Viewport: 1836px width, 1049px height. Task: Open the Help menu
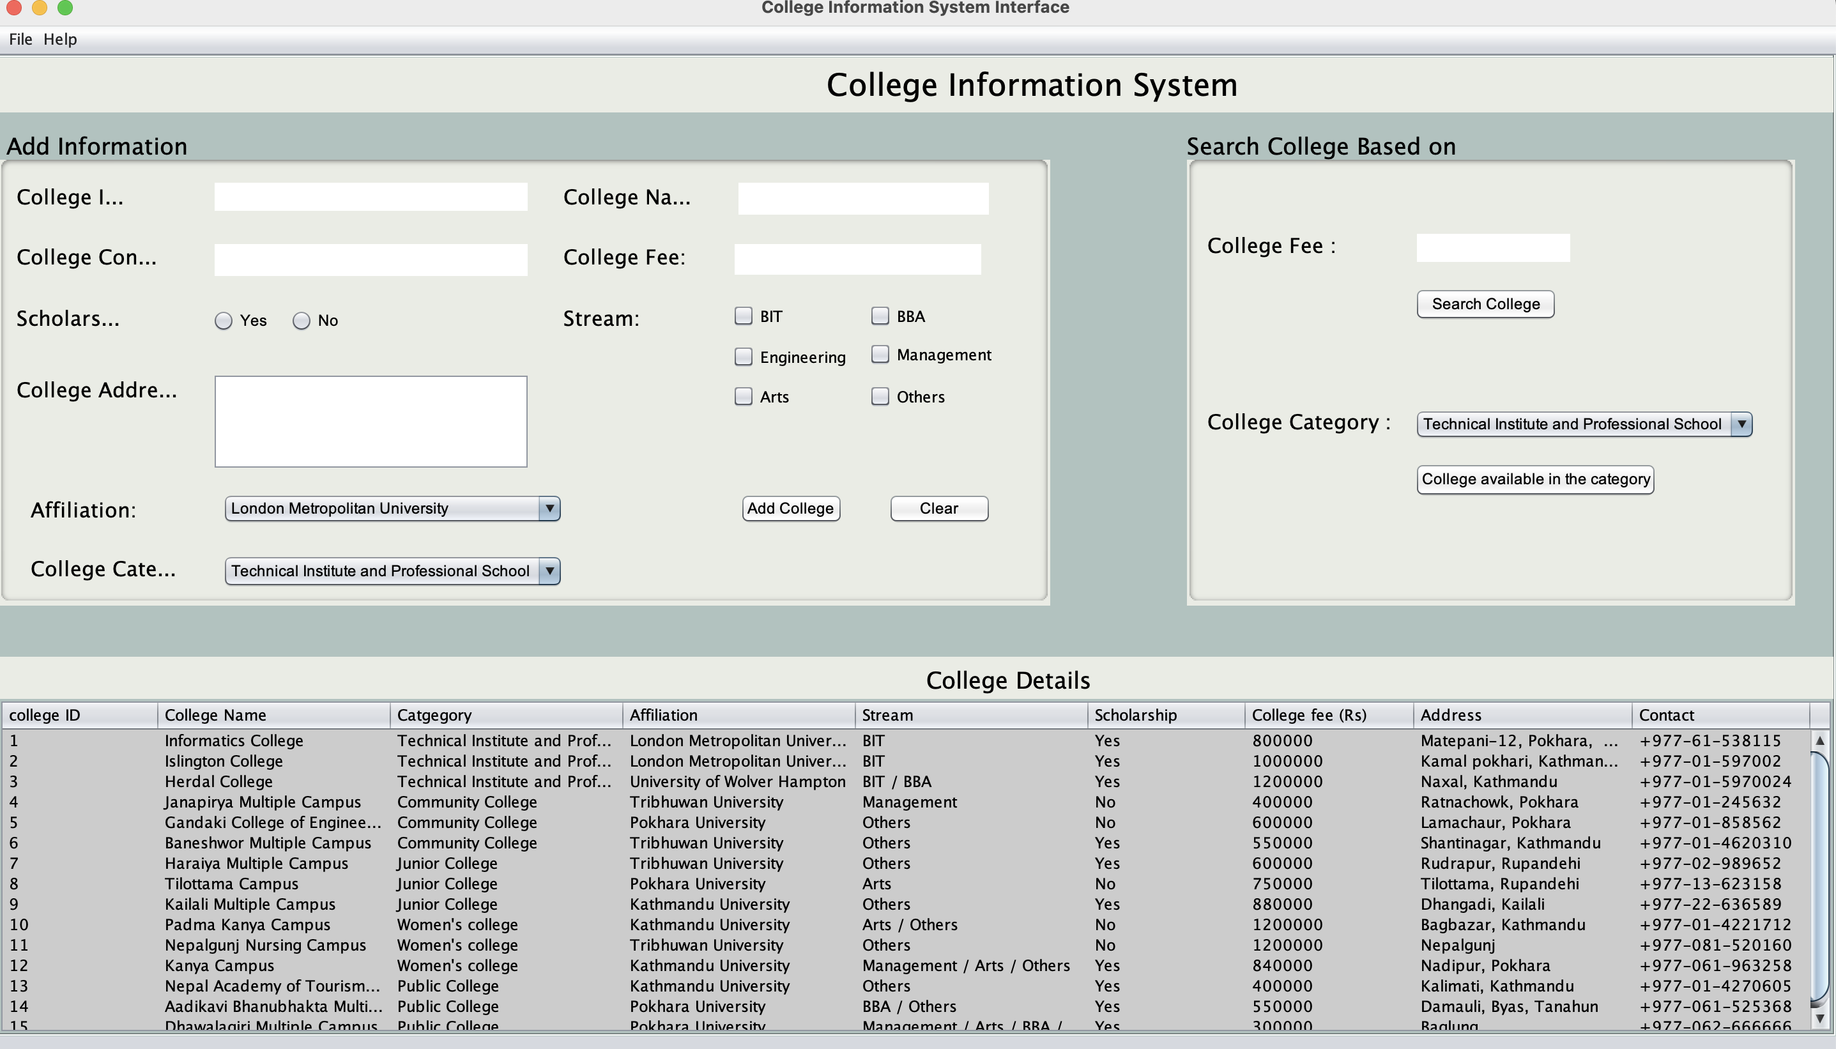click(61, 39)
